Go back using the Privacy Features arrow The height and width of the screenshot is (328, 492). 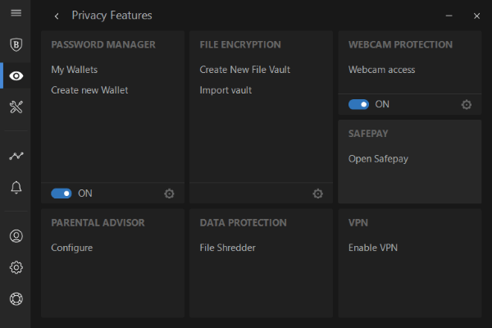coord(56,16)
